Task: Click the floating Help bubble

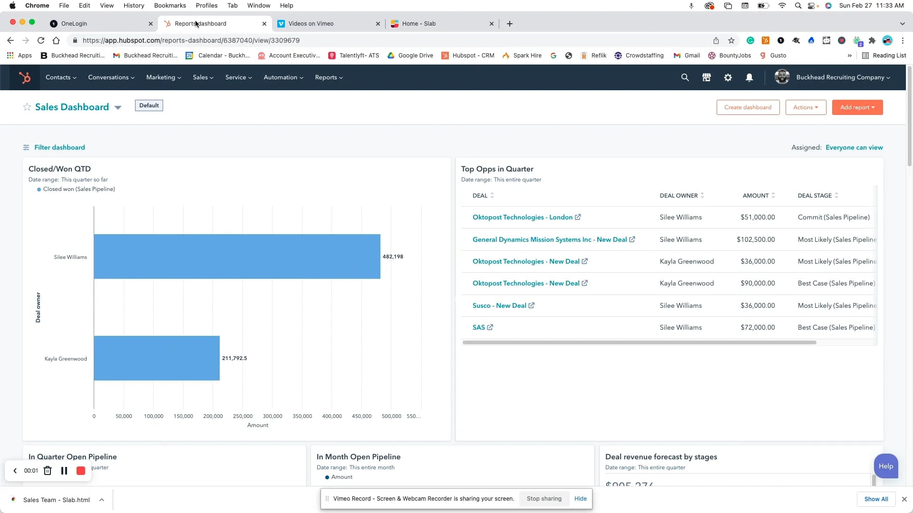Action: point(886,466)
